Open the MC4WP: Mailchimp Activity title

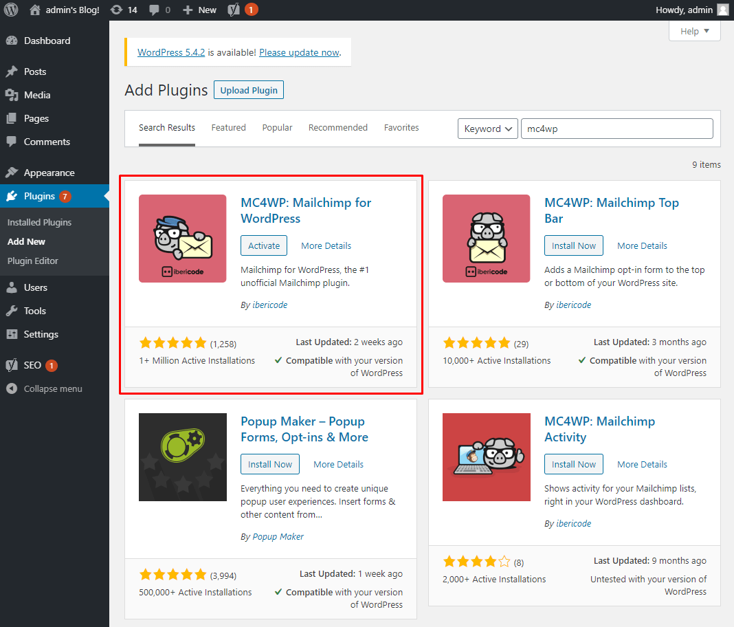click(600, 430)
